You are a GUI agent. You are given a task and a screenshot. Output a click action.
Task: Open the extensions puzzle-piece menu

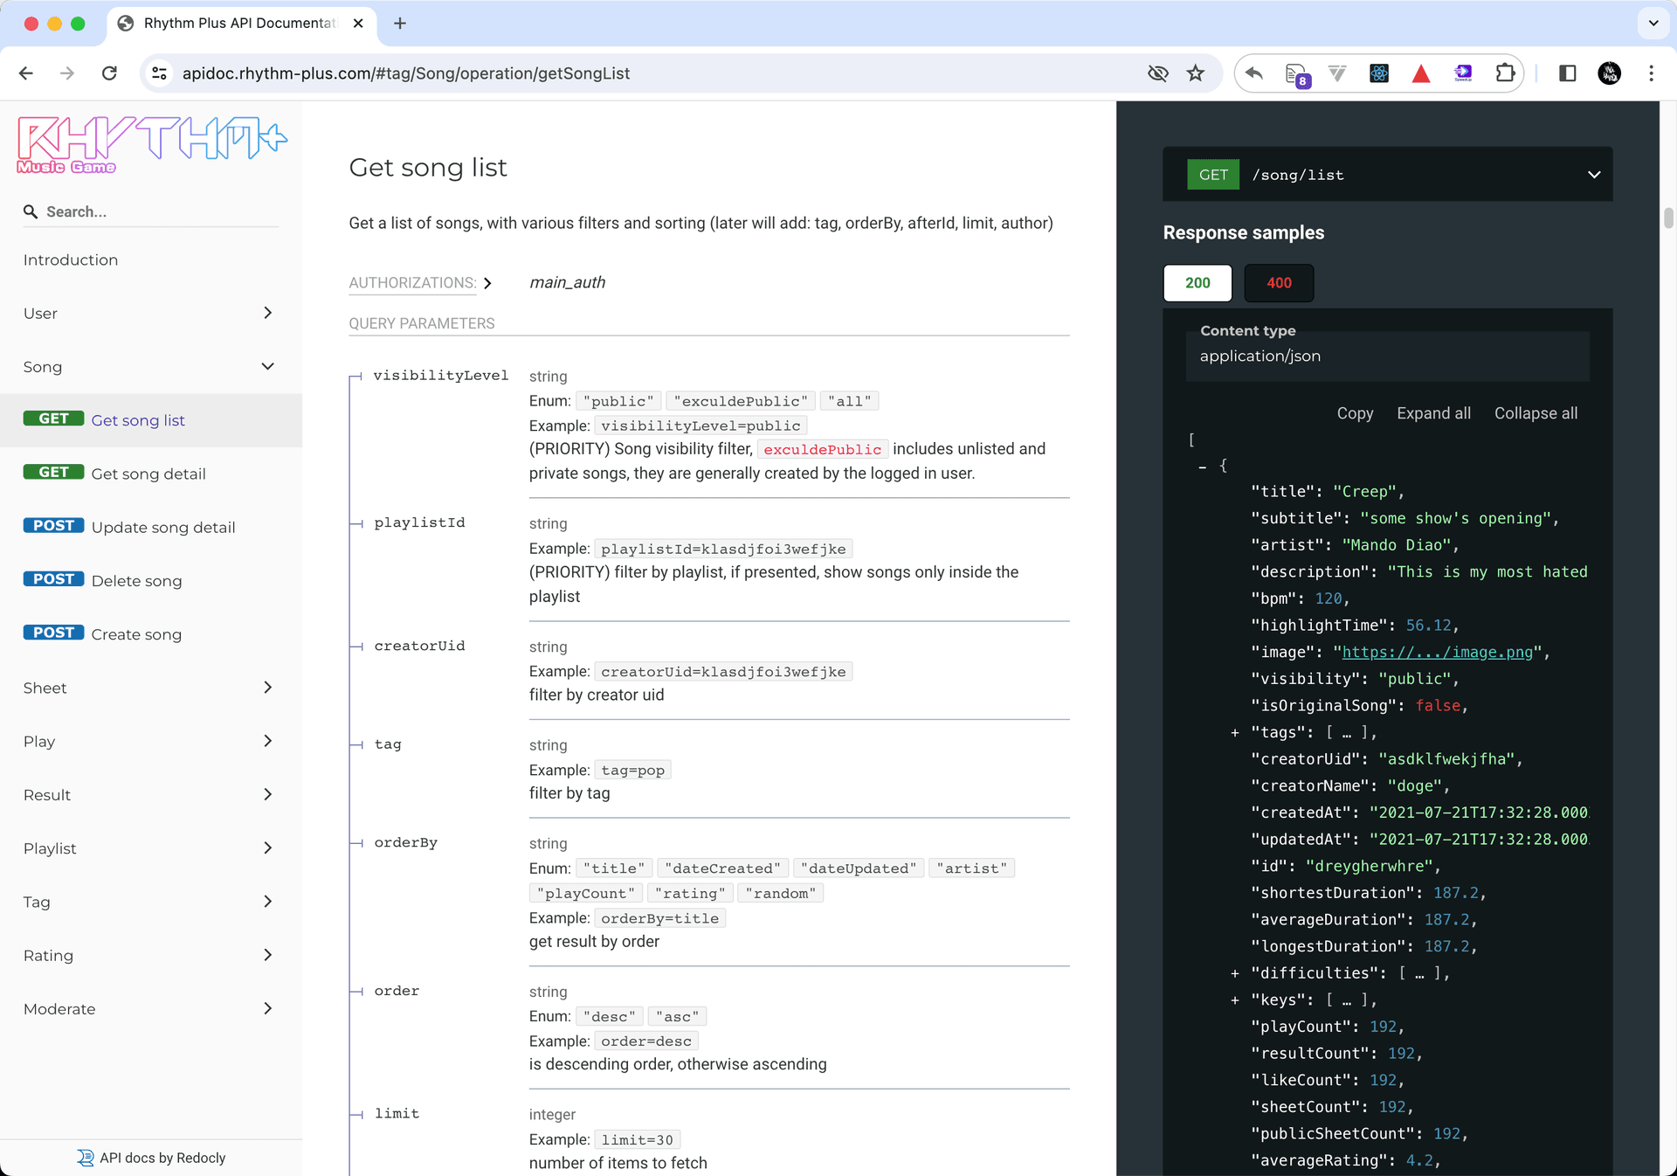pyautogui.click(x=1505, y=73)
